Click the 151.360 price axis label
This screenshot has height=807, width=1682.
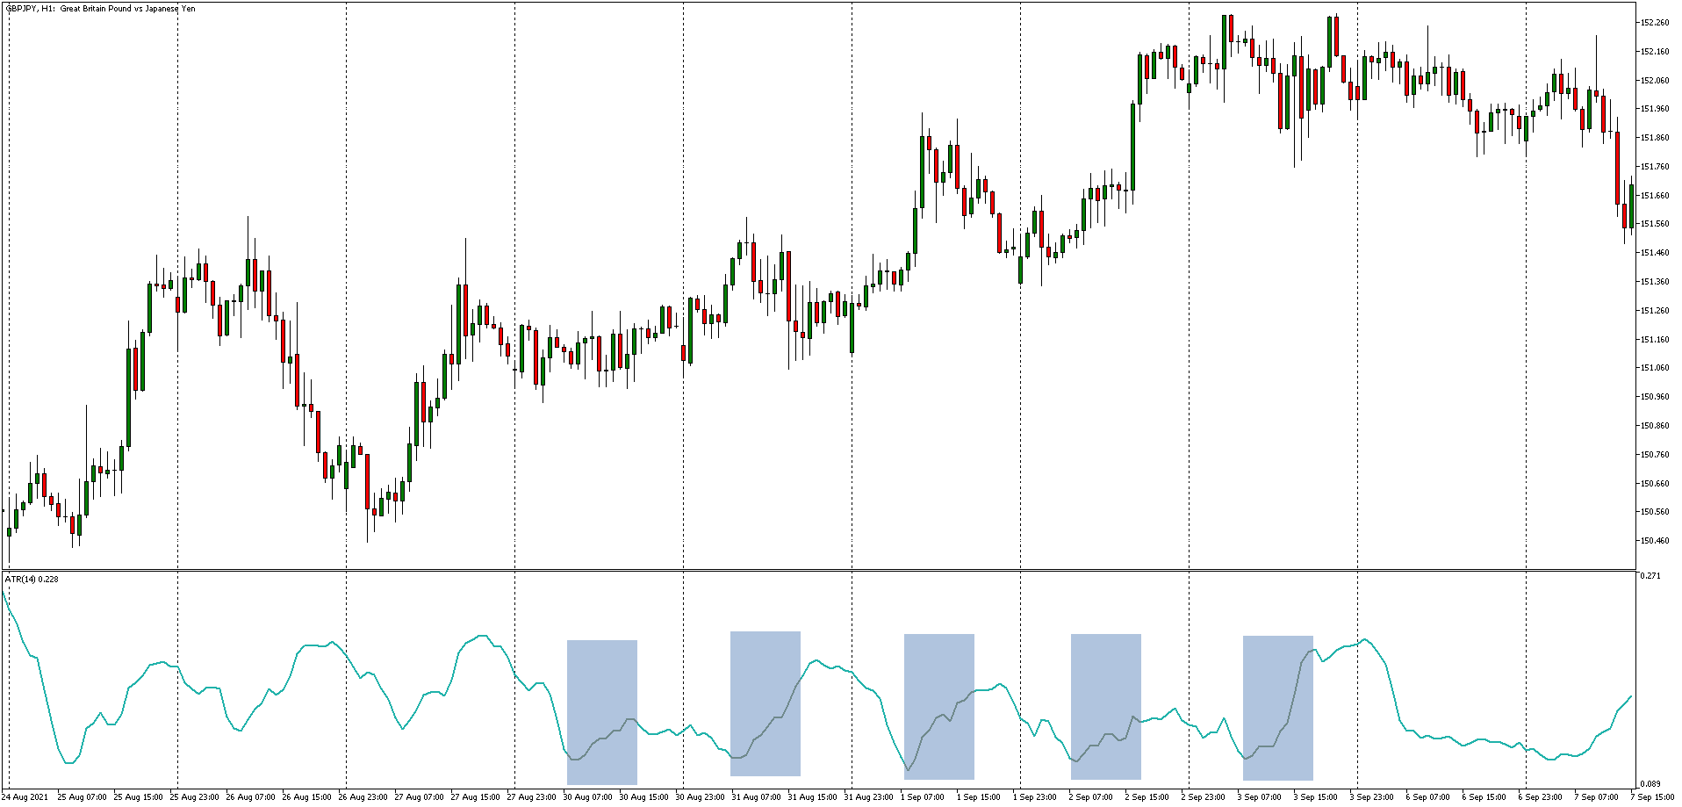coord(1654,282)
